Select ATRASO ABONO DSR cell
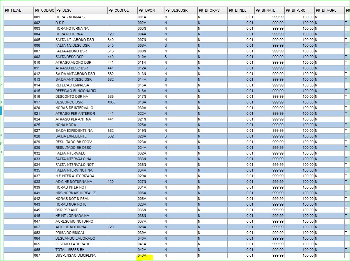350x261 pixels. point(81,63)
